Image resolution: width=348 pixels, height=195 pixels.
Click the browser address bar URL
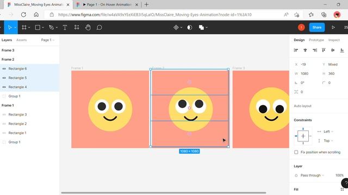click(154, 15)
